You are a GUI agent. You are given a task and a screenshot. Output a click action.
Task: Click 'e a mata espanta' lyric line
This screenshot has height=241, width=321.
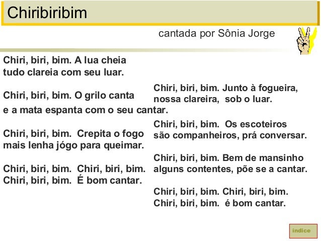tap(86, 109)
